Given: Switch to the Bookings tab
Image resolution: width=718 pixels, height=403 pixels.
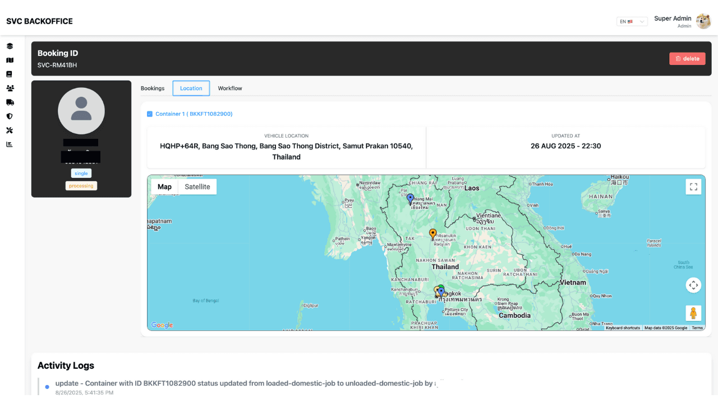Looking at the screenshot, I should [x=153, y=88].
